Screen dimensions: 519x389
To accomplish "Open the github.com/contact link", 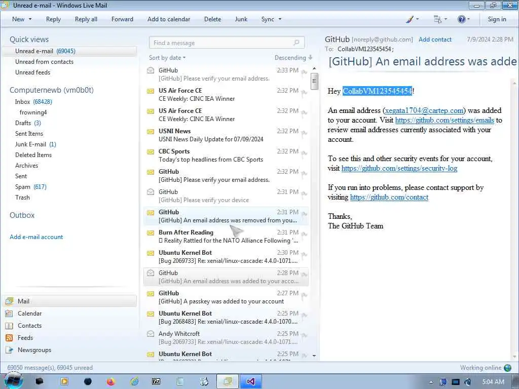I will click(x=389, y=197).
